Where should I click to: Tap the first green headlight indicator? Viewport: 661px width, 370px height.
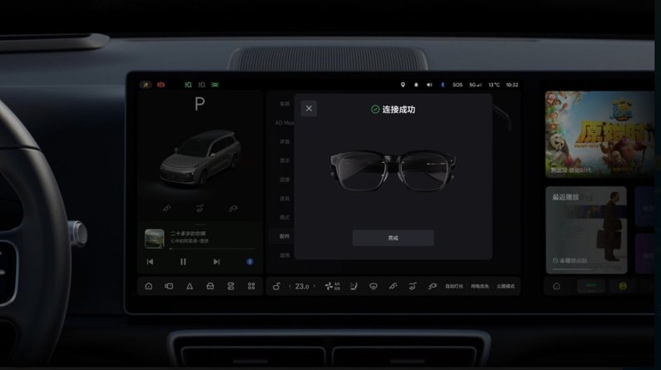[188, 85]
